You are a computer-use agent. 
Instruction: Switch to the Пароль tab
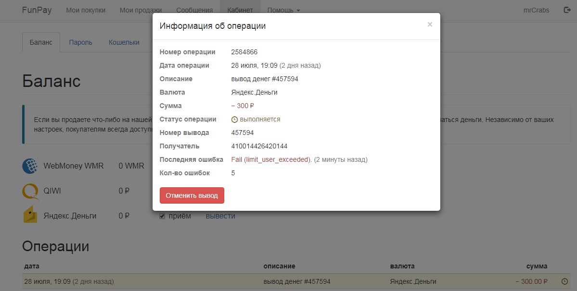(x=80, y=42)
